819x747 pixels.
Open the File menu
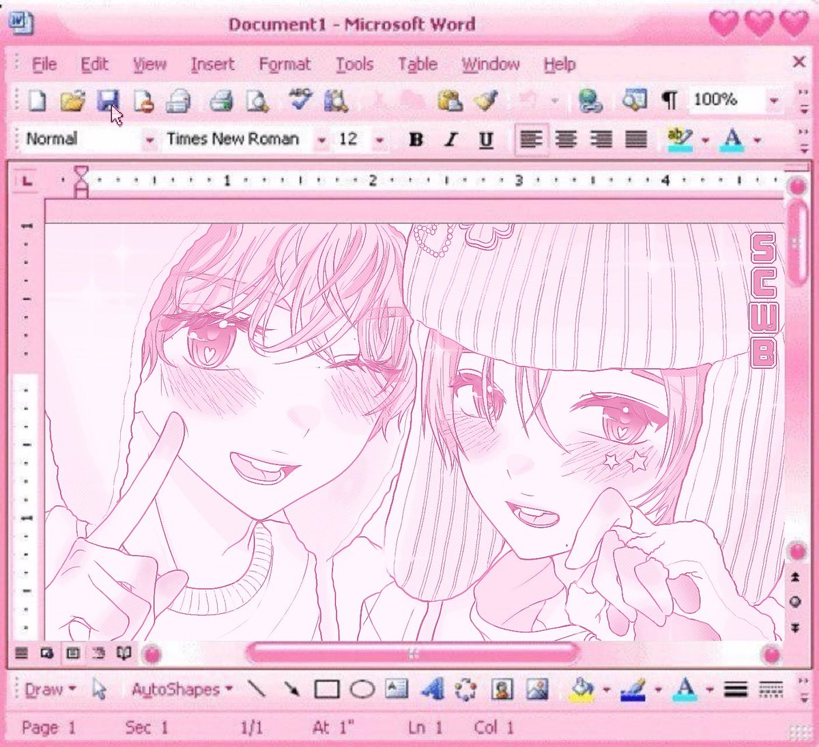point(44,65)
